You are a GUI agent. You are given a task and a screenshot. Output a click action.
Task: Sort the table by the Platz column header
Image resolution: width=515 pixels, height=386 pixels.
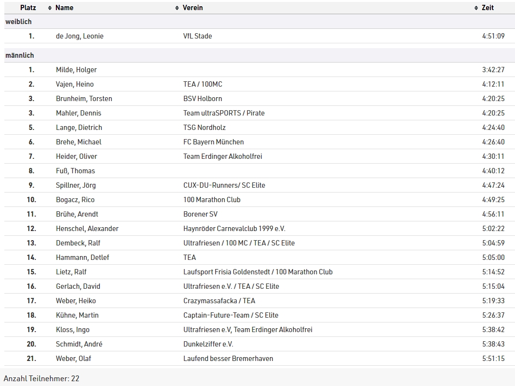click(28, 8)
